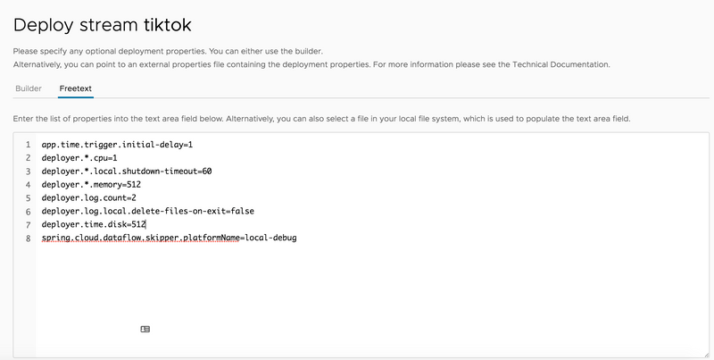Click the empty area below the properties text

pos(357,295)
